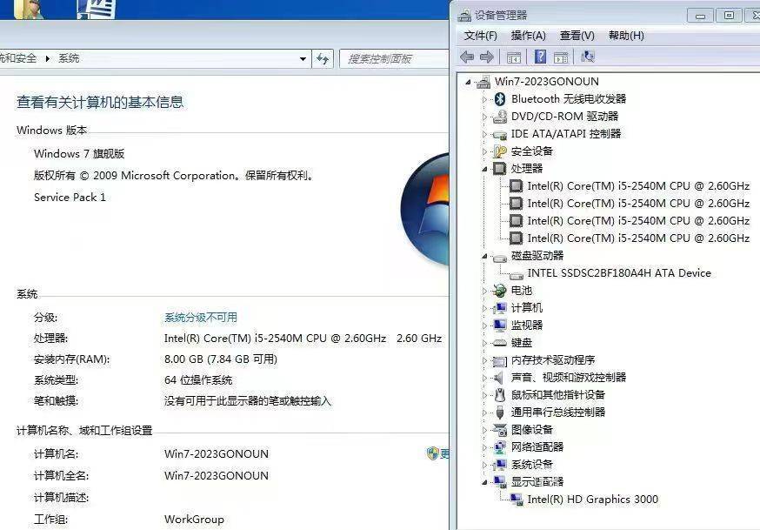Click the WorkGroup value
Image resolution: width=760 pixels, height=530 pixels.
coord(194,520)
